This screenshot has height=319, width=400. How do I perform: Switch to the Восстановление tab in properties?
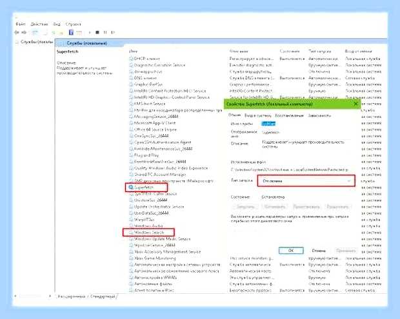coord(290,115)
